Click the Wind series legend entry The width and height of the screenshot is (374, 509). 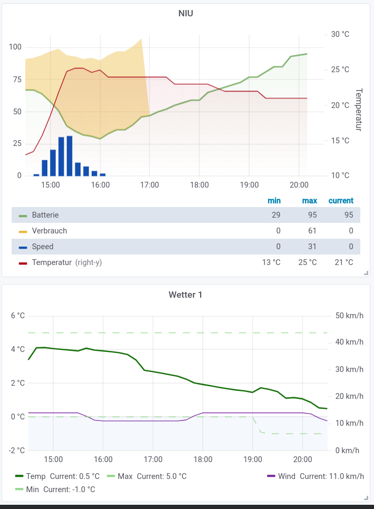click(x=287, y=476)
